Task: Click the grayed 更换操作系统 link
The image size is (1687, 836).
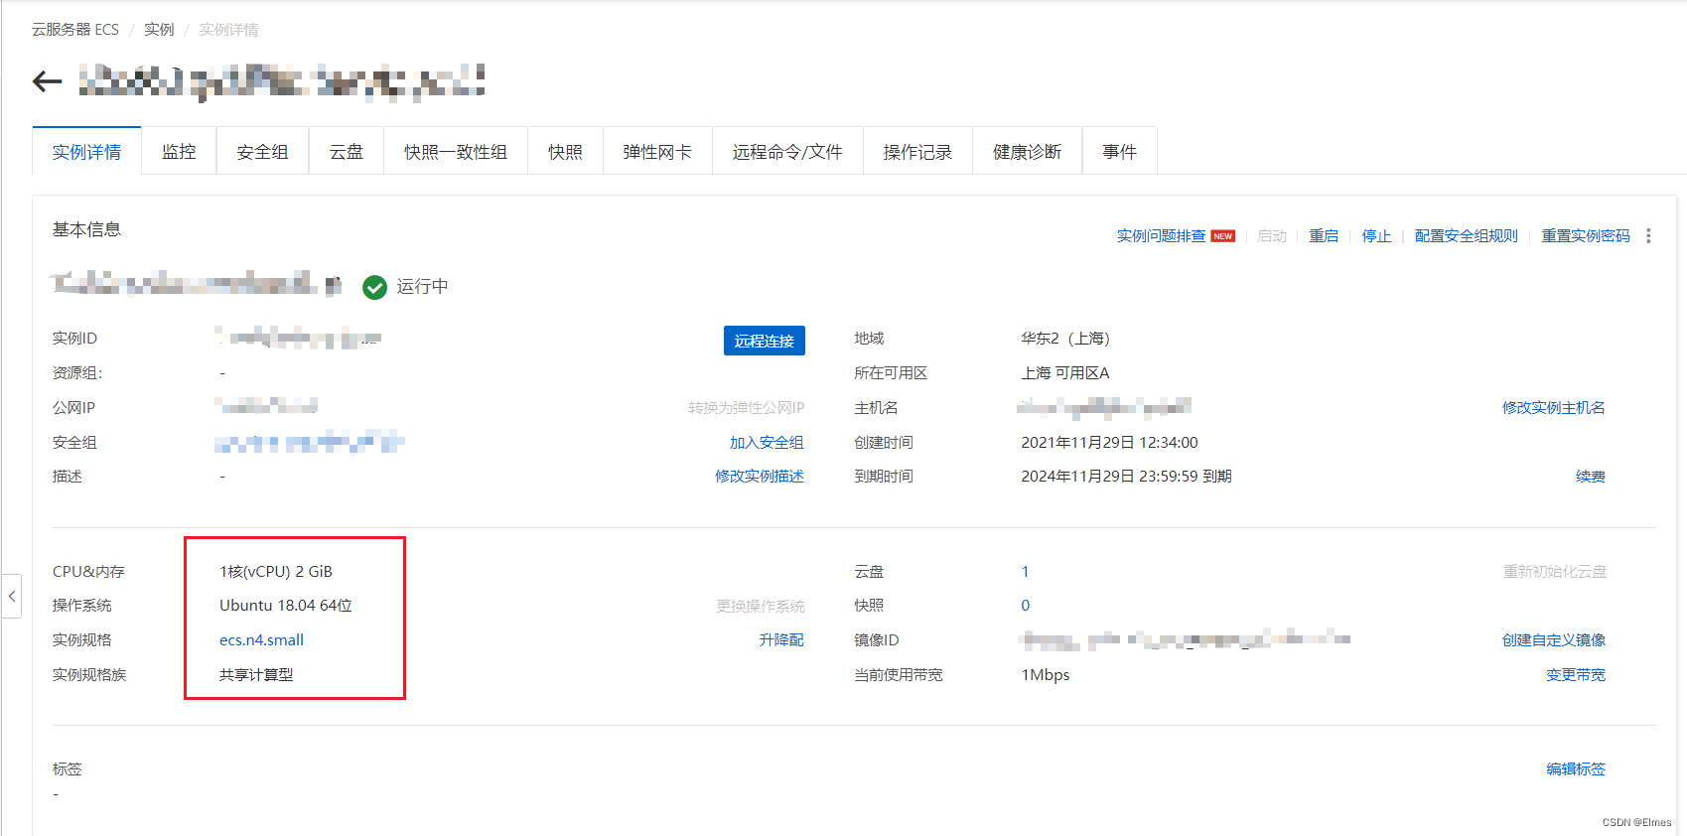Action: tap(761, 607)
